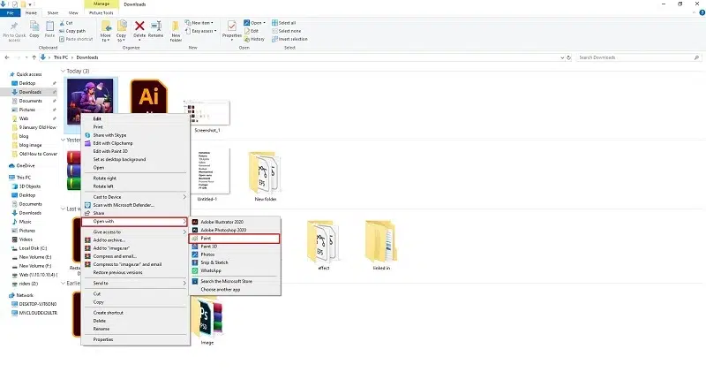
Task: Click the Pin to Quick access icon
Action: (x=14, y=27)
